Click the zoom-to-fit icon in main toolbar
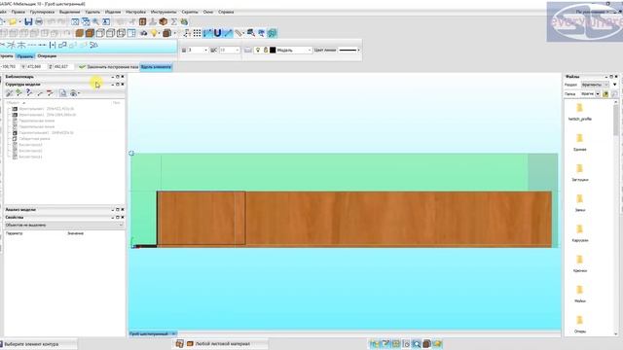623x350 pixels. [x=75, y=21]
